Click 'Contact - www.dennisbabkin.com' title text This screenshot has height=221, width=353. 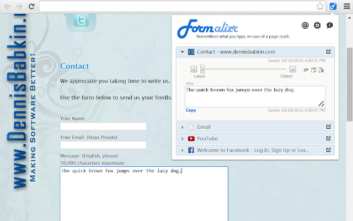(236, 52)
